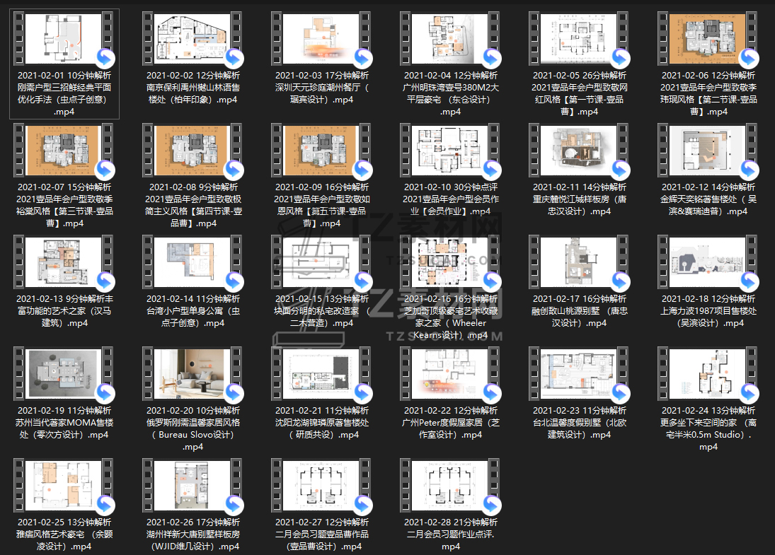Screen dimensions: 775x555
Task: Click the 2021-02-26 17分钟解析 video icon
Action: point(193,485)
